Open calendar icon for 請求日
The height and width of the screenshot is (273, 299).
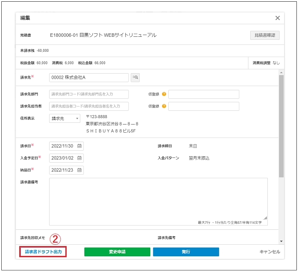tap(79, 146)
